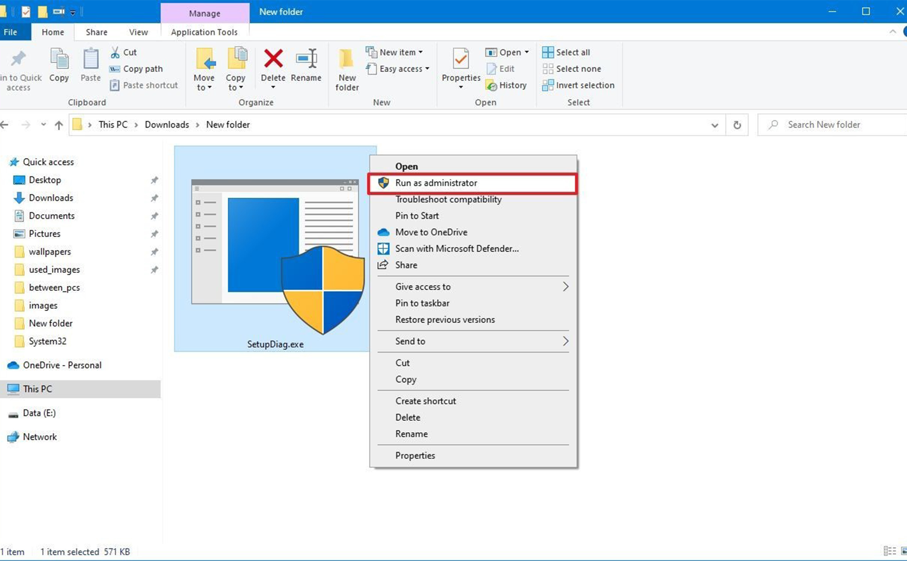
Task: Select Troubleshoot compatibility from context menu
Action: (448, 200)
